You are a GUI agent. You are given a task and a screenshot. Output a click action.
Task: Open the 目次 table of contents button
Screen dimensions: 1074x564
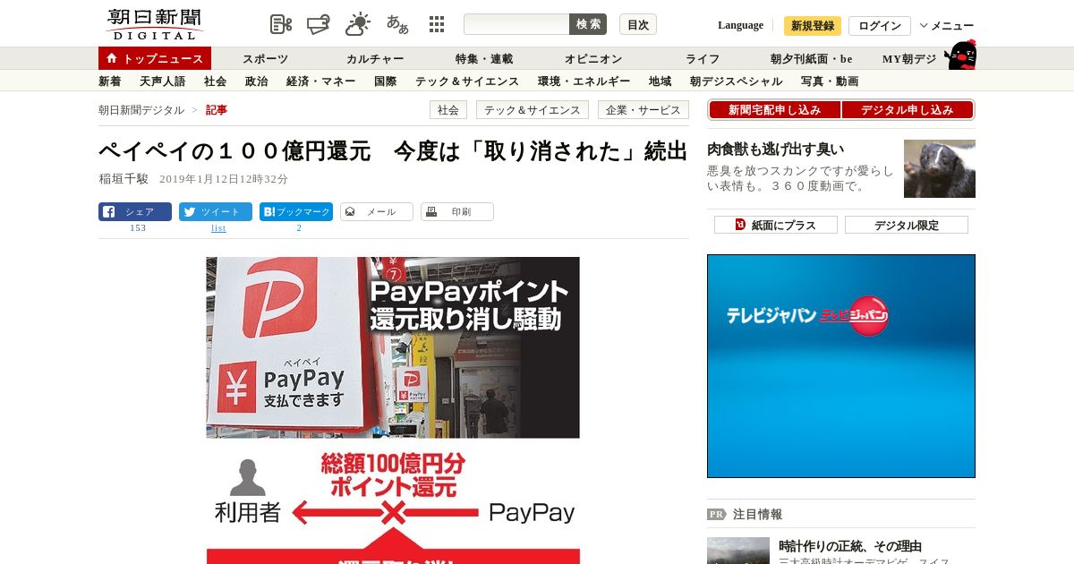click(638, 24)
